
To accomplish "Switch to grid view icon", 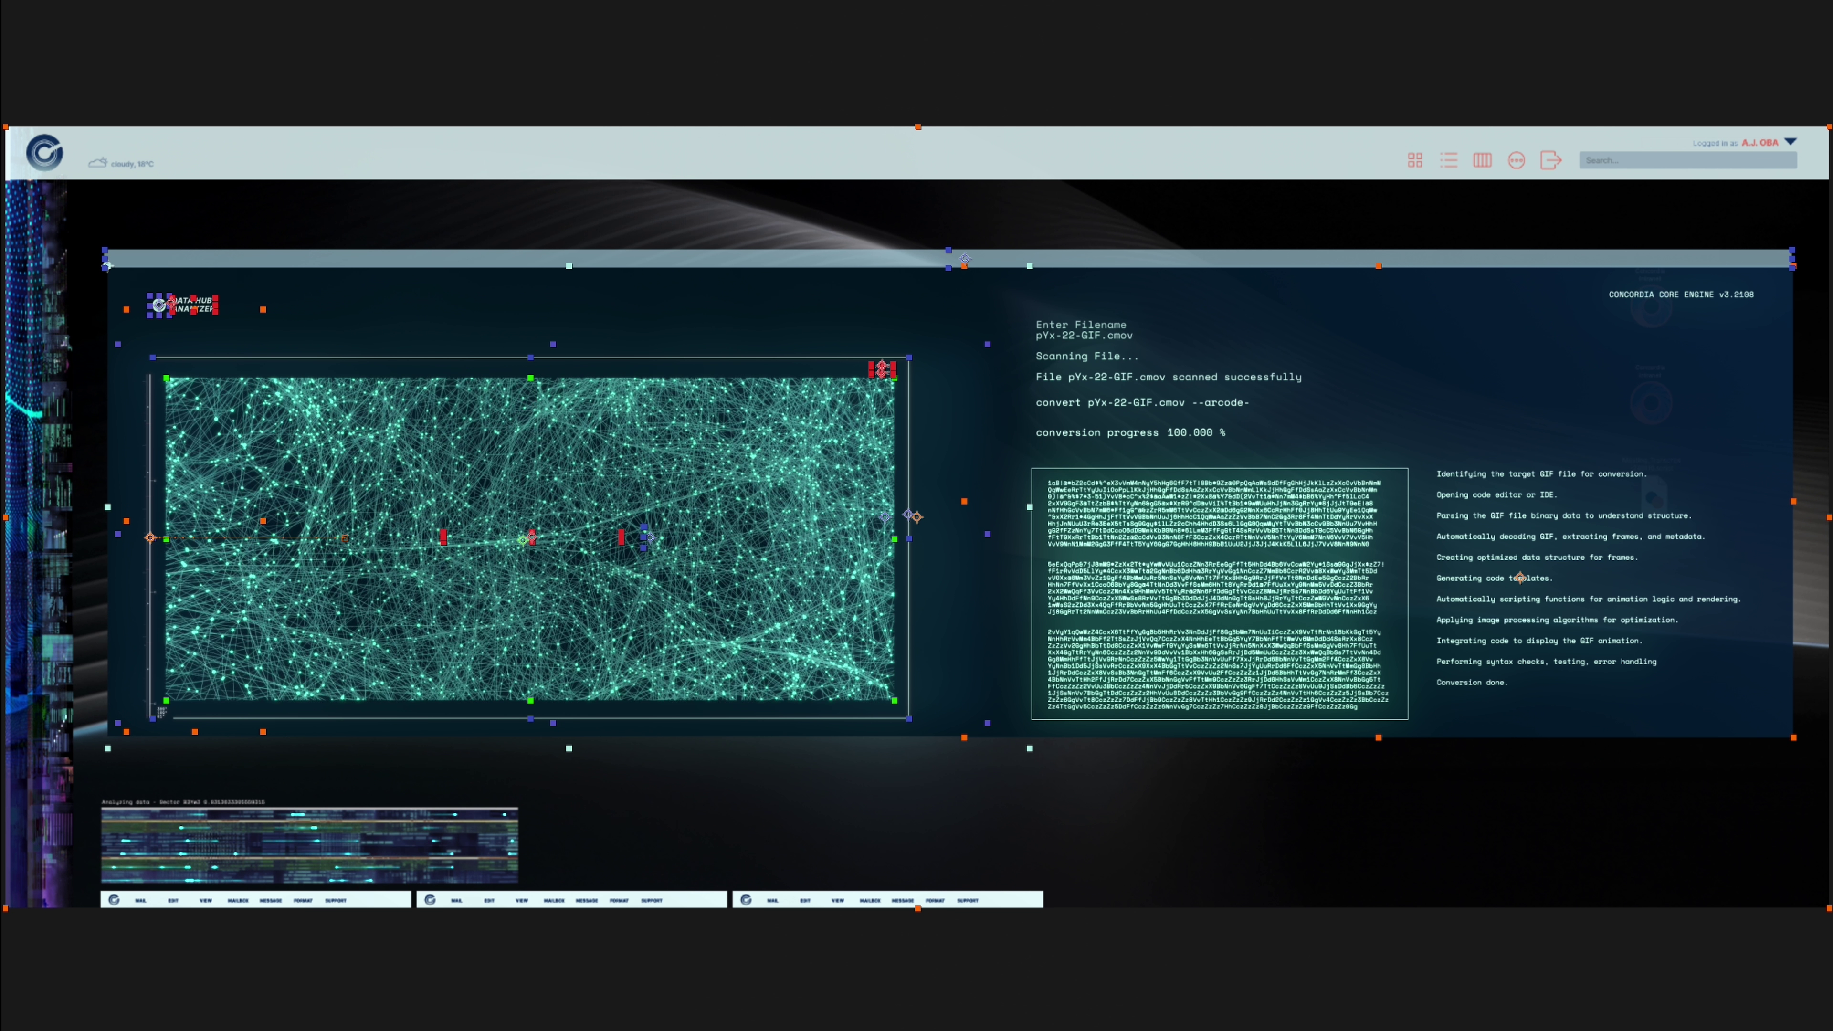I will point(1414,160).
